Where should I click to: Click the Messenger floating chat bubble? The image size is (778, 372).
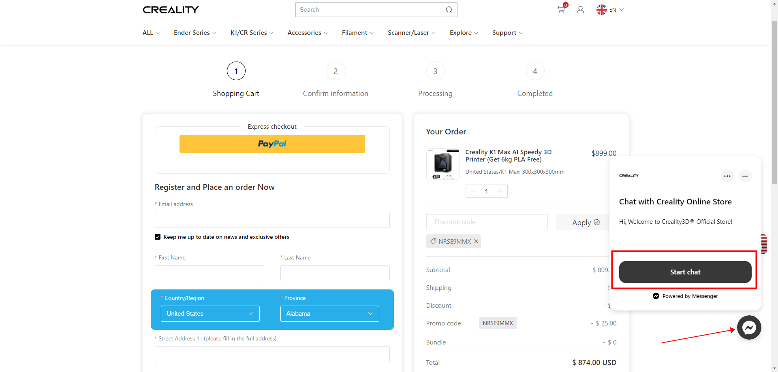(749, 327)
